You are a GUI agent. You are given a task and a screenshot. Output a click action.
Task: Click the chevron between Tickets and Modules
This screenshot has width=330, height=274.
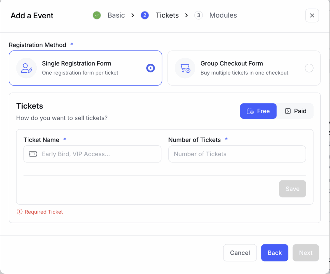tap(186, 15)
